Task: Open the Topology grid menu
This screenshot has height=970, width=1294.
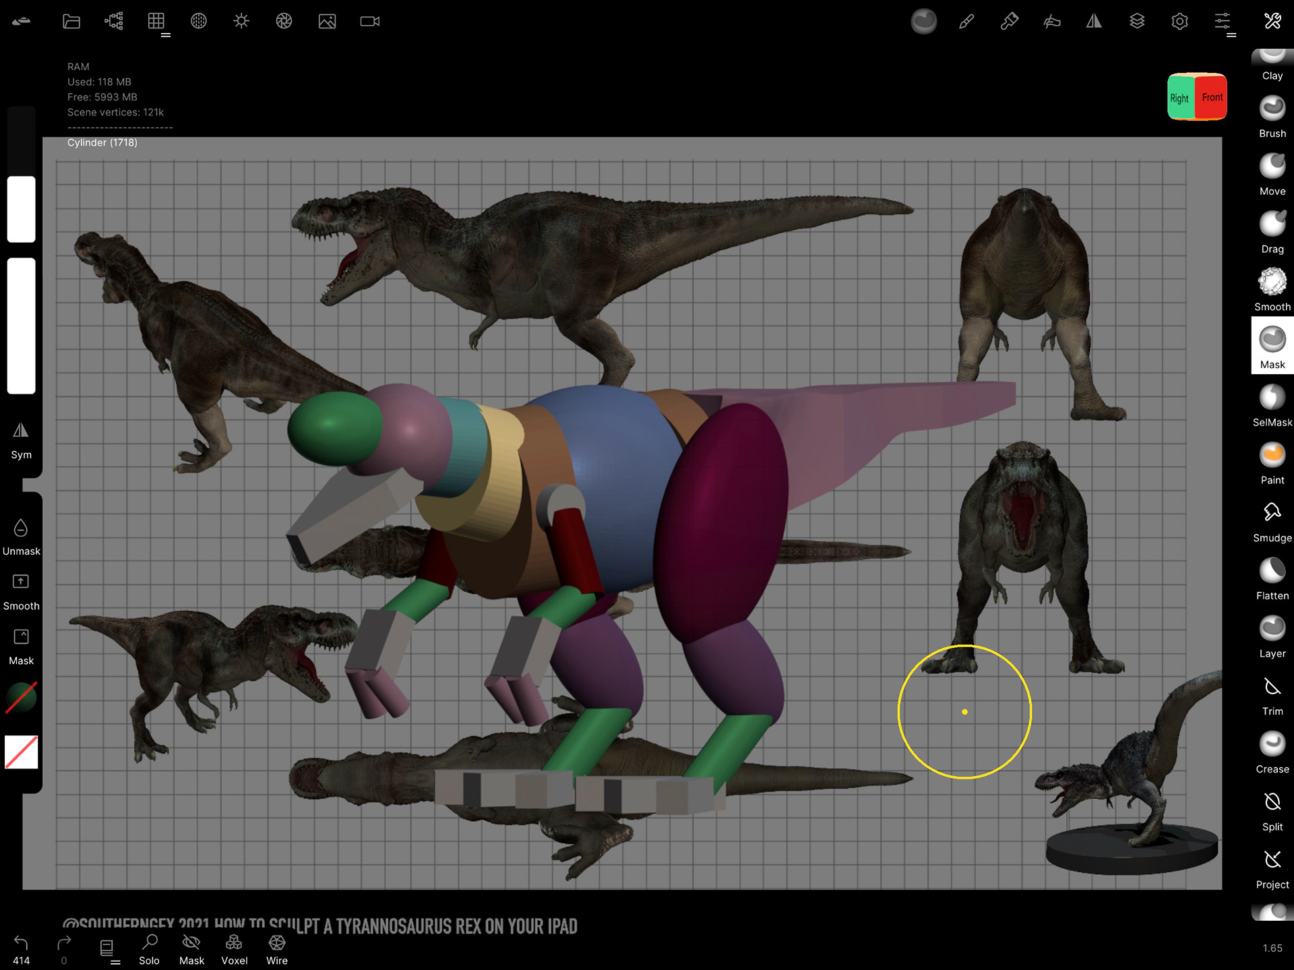Action: pyautogui.click(x=156, y=22)
